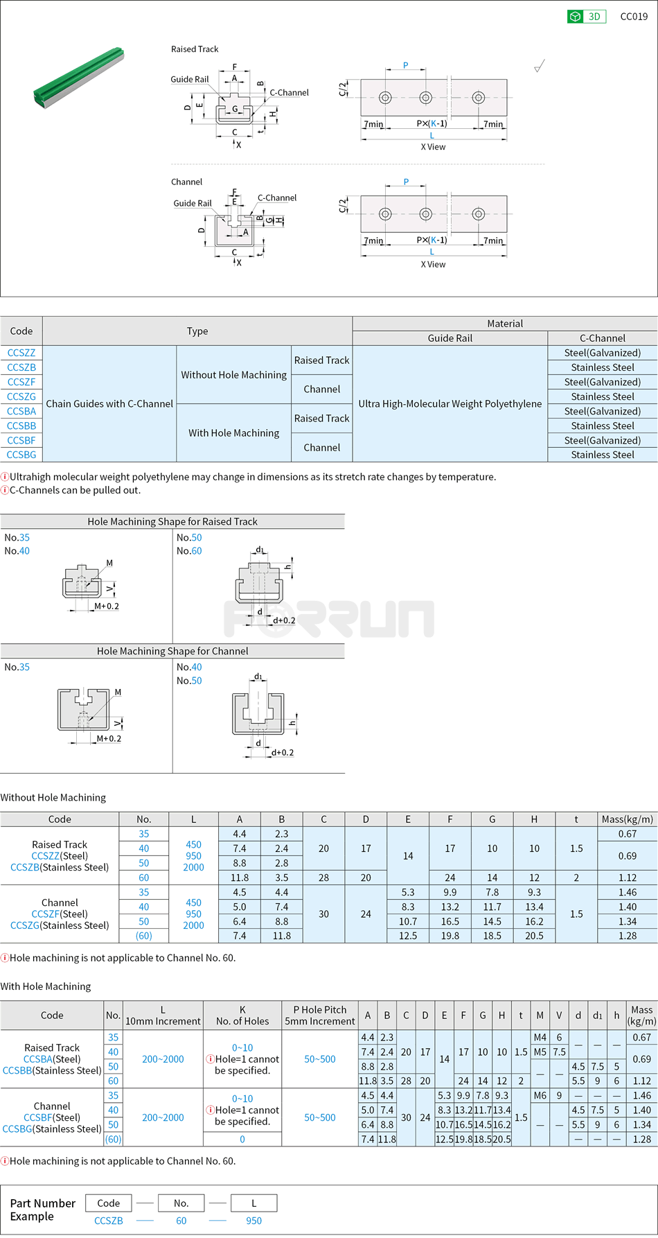This screenshot has width=658, height=1238.
Task: Open the green 3D model viewer button
Action: coord(586,17)
